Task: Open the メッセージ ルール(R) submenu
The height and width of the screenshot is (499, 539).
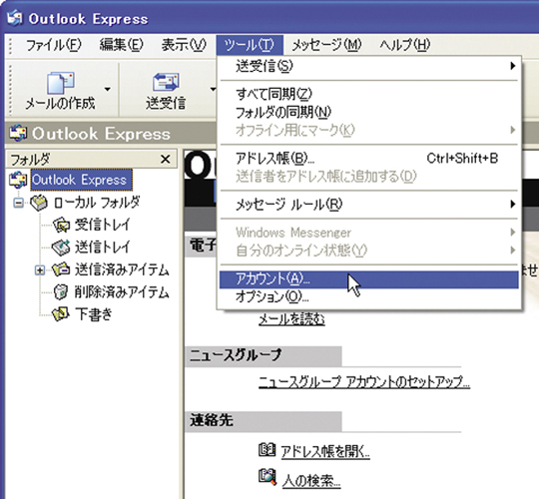Action: pos(369,205)
